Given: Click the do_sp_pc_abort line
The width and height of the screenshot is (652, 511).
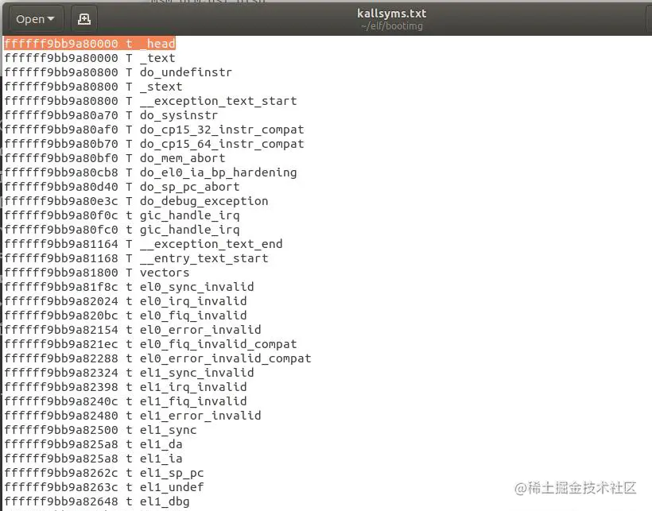Looking at the screenshot, I should 122,187.
